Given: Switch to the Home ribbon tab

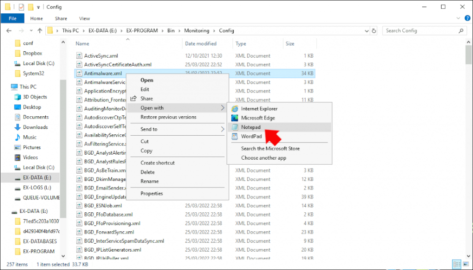Looking at the screenshot, I should click(x=36, y=18).
